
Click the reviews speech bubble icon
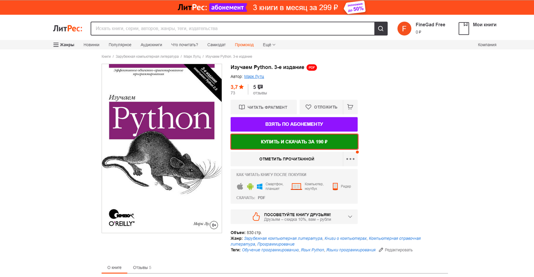[x=260, y=87]
